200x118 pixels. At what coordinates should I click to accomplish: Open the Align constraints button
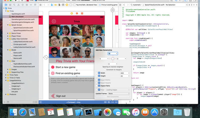pyautogui.click(x=109, y=102)
